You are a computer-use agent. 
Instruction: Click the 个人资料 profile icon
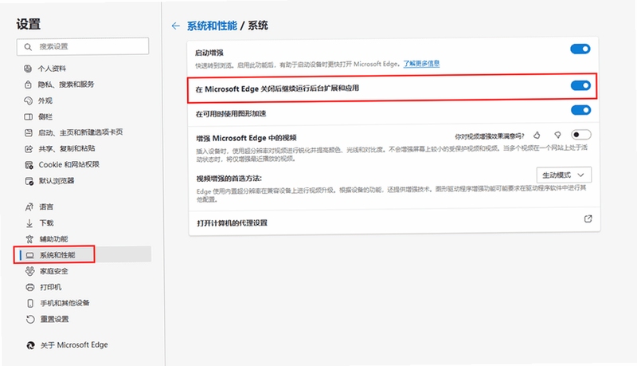(28, 69)
